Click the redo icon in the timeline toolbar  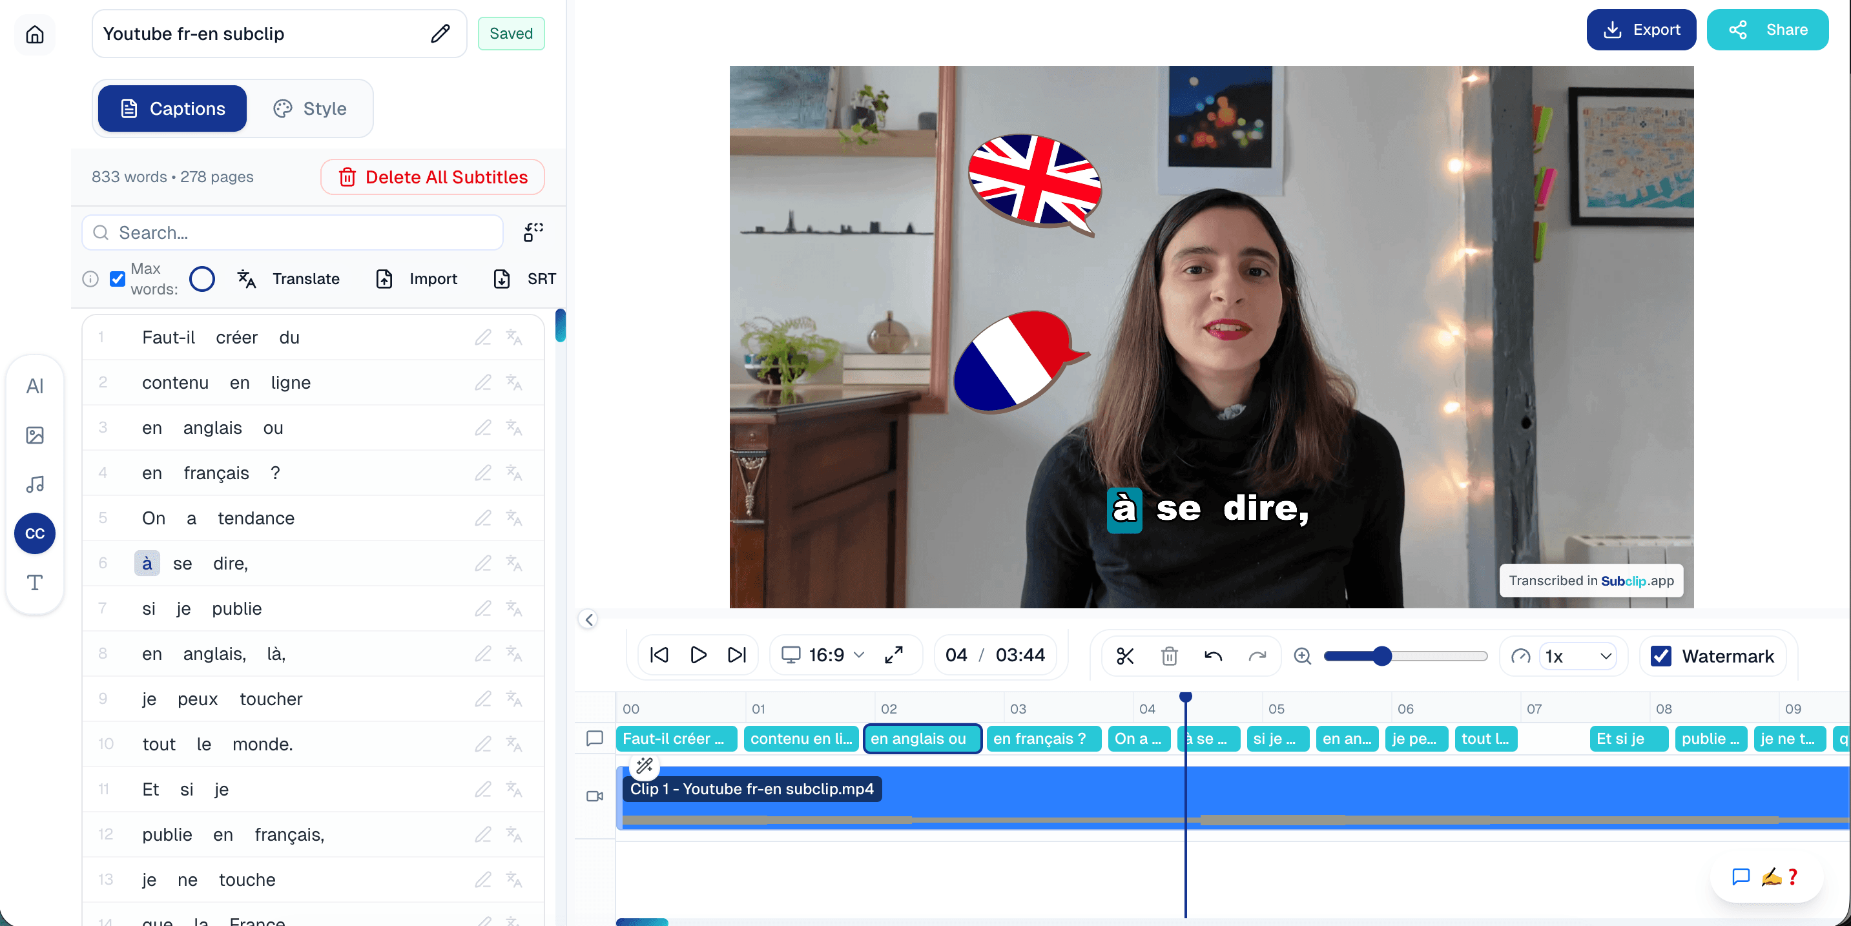click(1258, 655)
